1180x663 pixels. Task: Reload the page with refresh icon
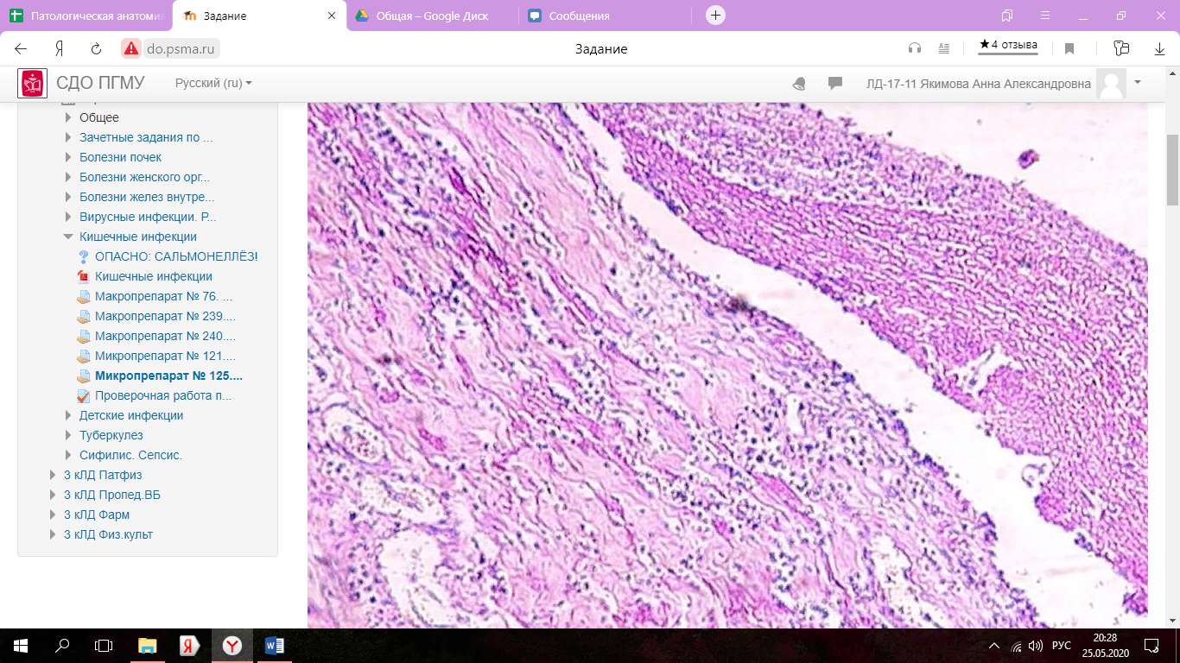point(97,49)
